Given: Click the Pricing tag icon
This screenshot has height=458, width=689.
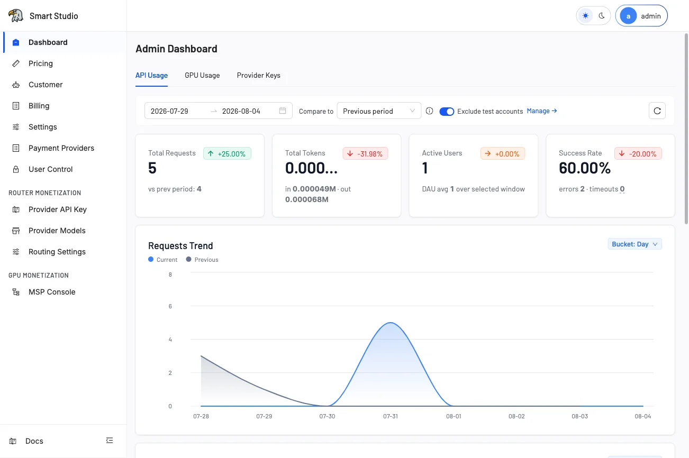Looking at the screenshot, I should tap(16, 63).
